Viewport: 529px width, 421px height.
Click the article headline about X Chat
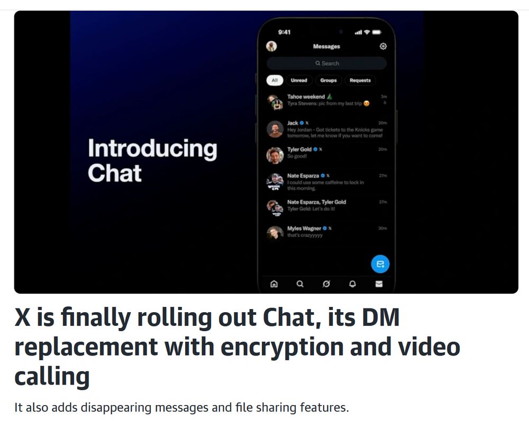237,347
